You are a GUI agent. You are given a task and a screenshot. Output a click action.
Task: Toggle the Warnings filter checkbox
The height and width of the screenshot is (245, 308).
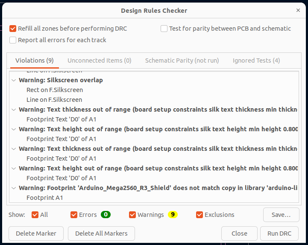click(x=132, y=215)
